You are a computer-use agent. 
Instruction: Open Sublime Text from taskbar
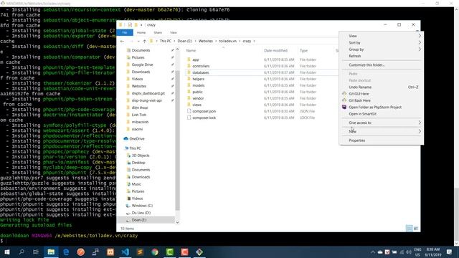140,252
